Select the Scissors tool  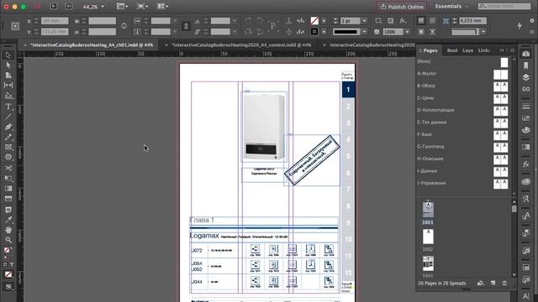tap(8, 168)
